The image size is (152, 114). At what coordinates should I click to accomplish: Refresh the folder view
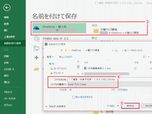click(x=117, y=51)
